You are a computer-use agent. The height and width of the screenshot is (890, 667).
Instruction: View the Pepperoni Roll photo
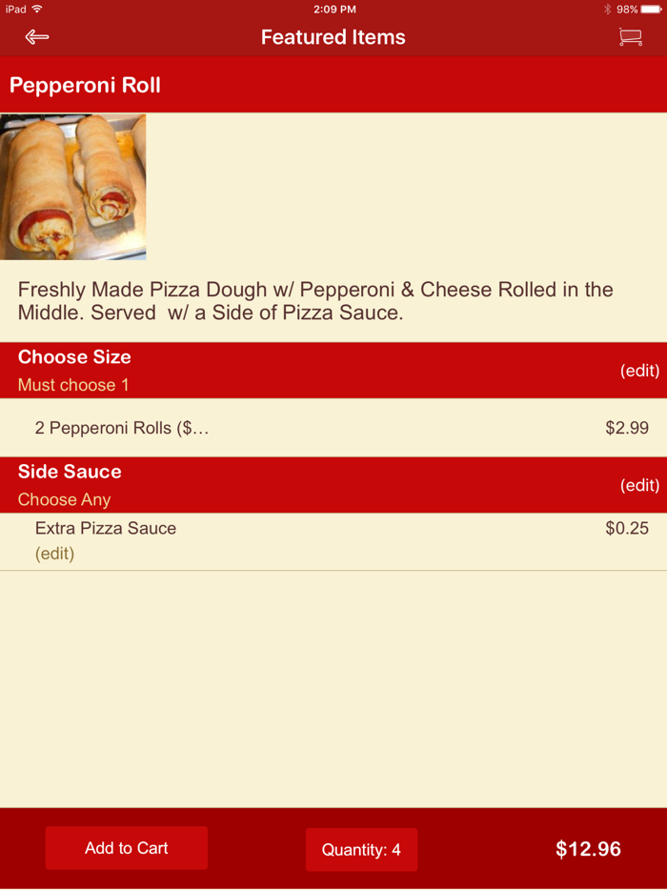coord(73,187)
